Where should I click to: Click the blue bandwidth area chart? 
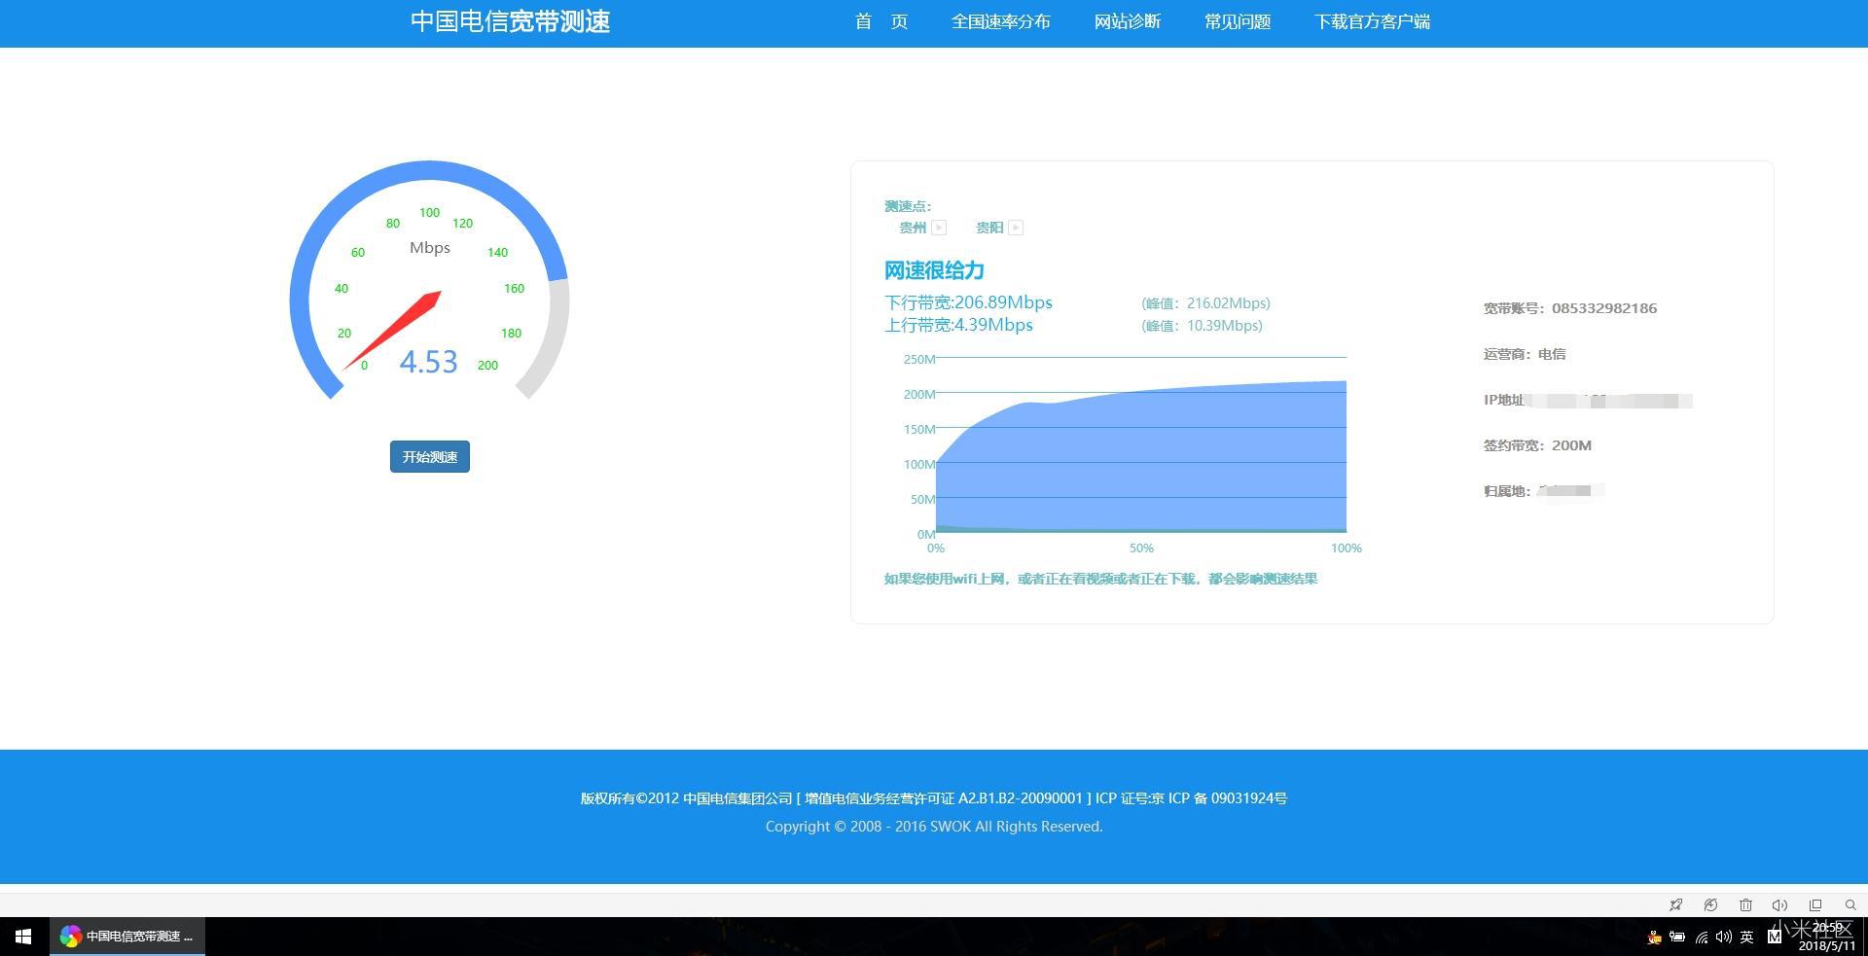coord(1141,457)
